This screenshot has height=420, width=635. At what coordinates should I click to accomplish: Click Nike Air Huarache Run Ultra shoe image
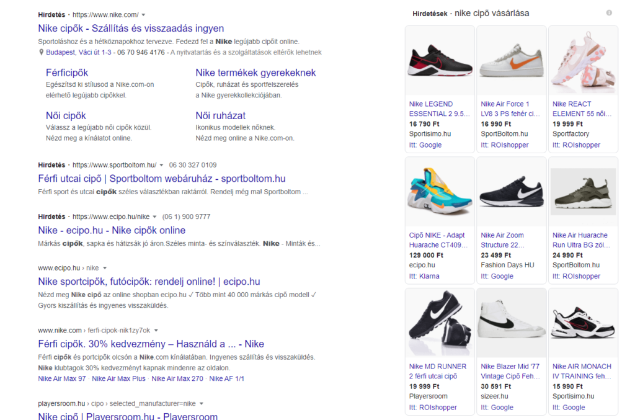click(583, 192)
